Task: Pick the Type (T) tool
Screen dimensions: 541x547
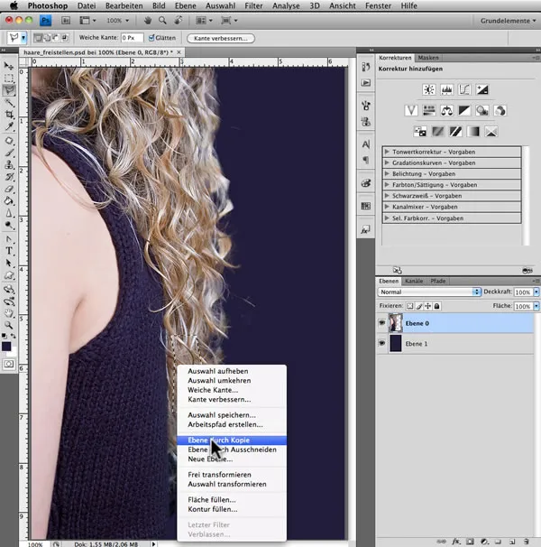Action: [x=9, y=250]
